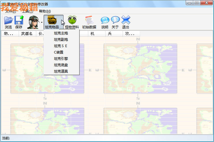Click the 保存 (Save) floppy disk icon
Viewport: 214px width, 142px height.
pos(19,21)
